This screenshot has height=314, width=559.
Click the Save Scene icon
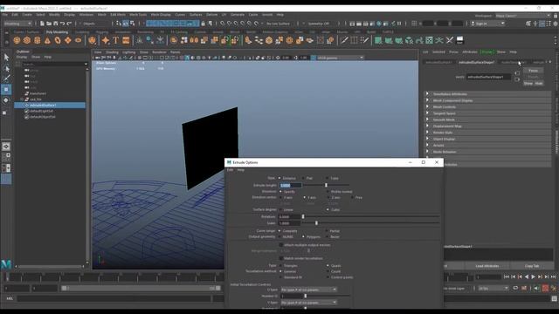[x=56, y=24]
